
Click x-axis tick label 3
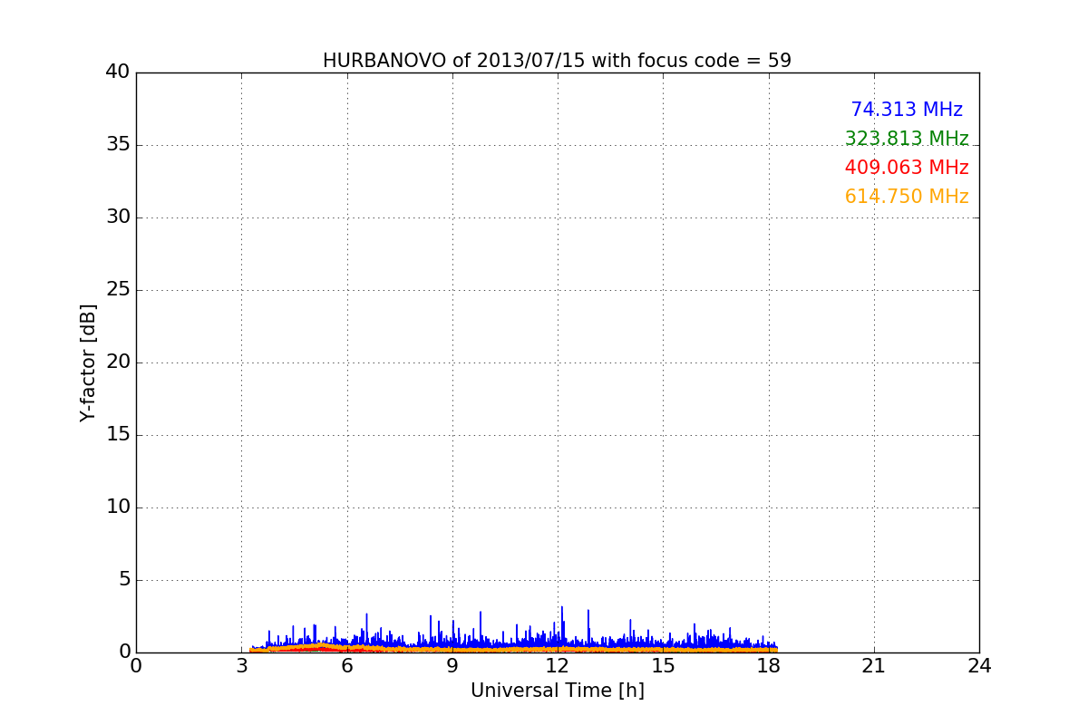pyautogui.click(x=242, y=666)
